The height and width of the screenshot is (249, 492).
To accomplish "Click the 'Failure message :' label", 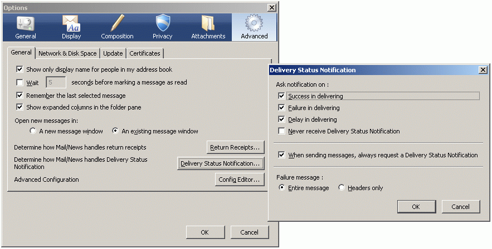I will 300,177.
